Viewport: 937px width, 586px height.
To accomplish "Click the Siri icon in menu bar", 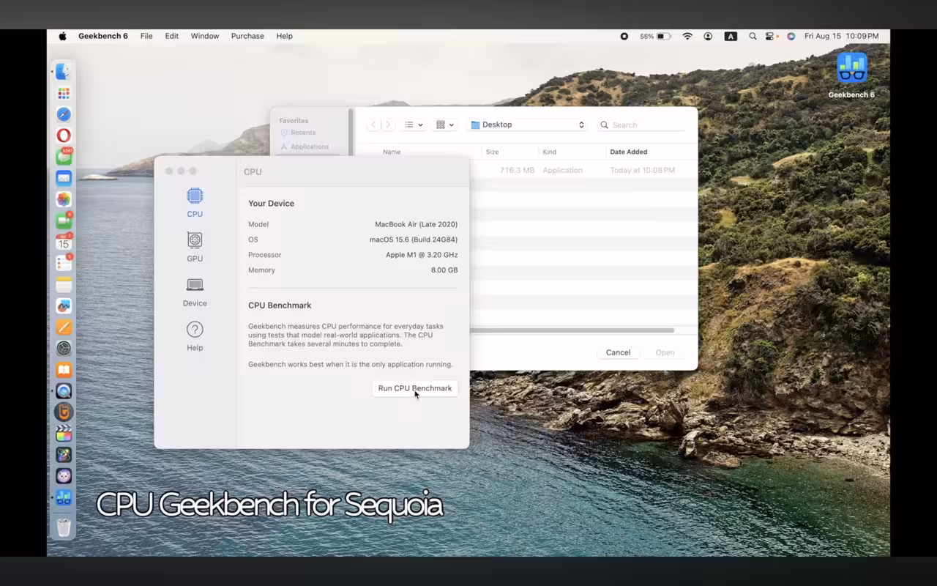I will (x=791, y=36).
